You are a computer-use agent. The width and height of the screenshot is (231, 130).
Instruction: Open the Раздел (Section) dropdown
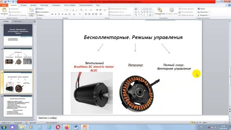(x=40, y=15)
